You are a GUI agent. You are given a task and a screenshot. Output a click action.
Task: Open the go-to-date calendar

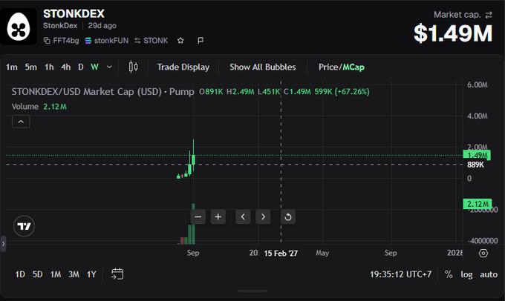(117, 274)
